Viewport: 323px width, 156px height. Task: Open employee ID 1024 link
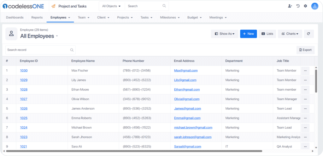24,128
